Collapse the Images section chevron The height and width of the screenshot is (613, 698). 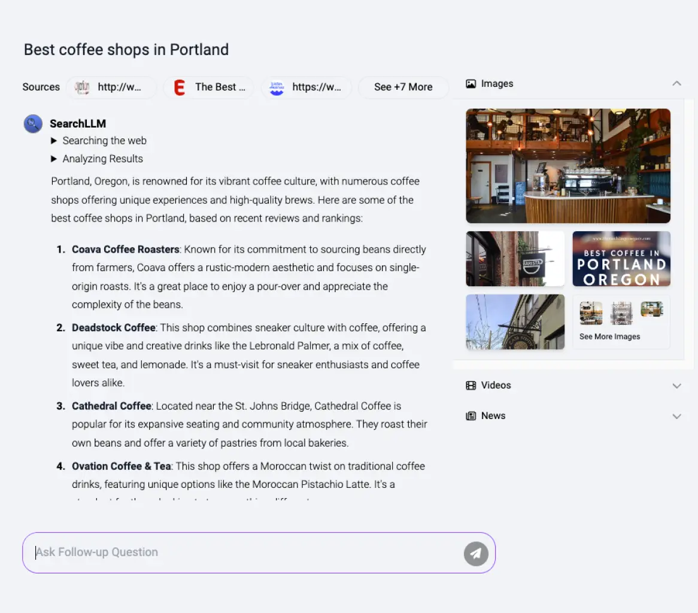click(x=676, y=84)
